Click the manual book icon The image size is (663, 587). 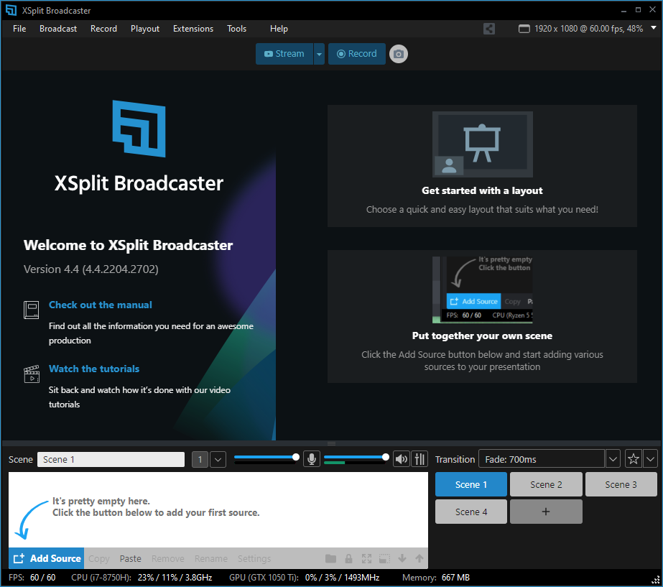[32, 310]
